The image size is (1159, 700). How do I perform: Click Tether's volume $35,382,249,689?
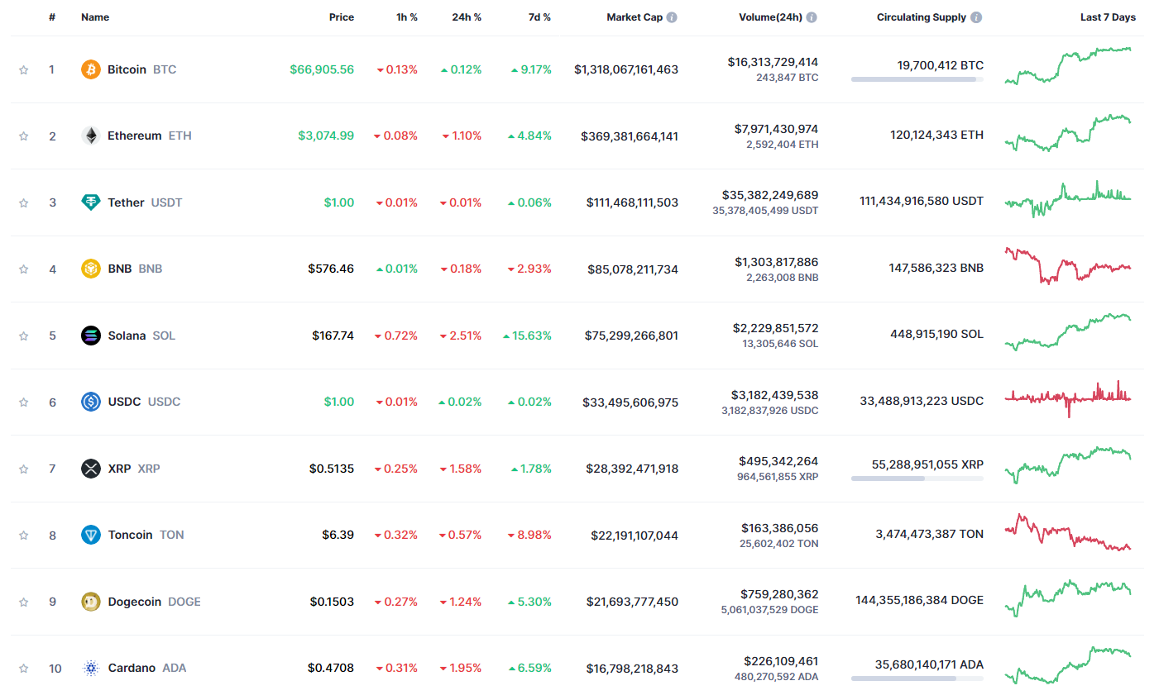pyautogui.click(x=770, y=195)
